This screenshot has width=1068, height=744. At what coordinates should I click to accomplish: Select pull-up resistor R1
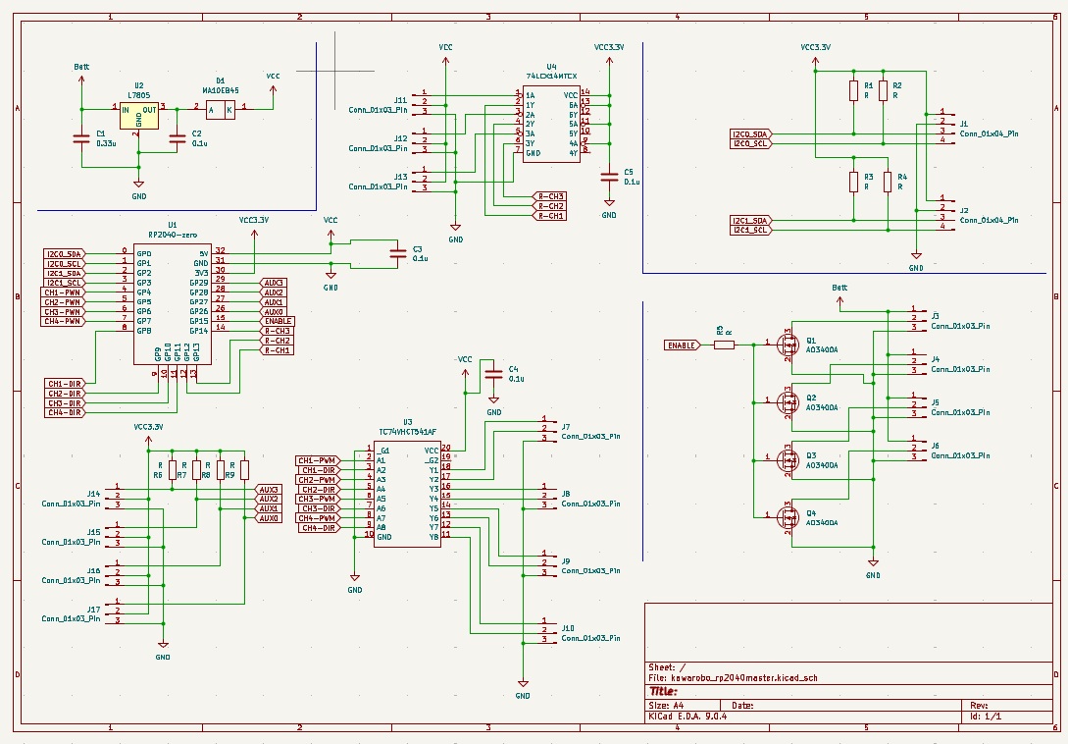[x=853, y=91]
